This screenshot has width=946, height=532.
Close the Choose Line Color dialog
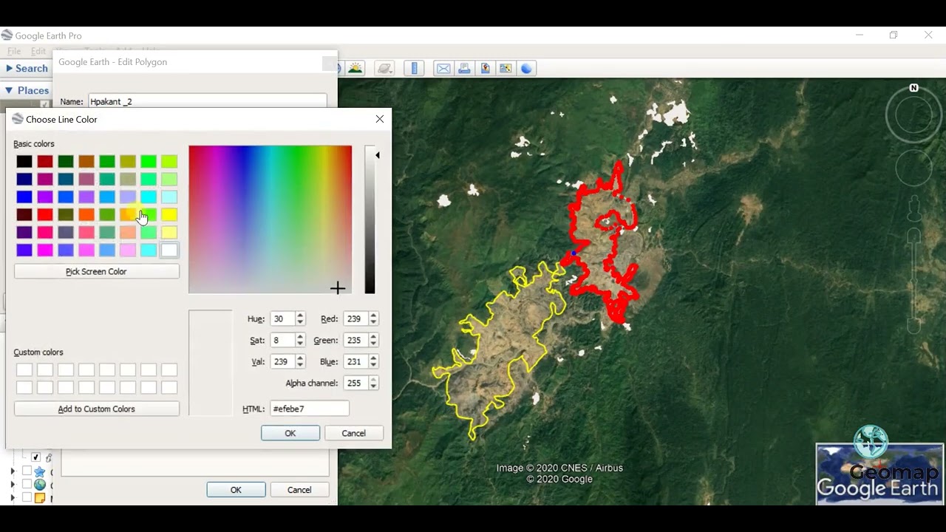coord(380,119)
